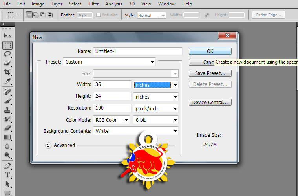Open the Layer menu
298x196 pixels.
tap(57, 4)
